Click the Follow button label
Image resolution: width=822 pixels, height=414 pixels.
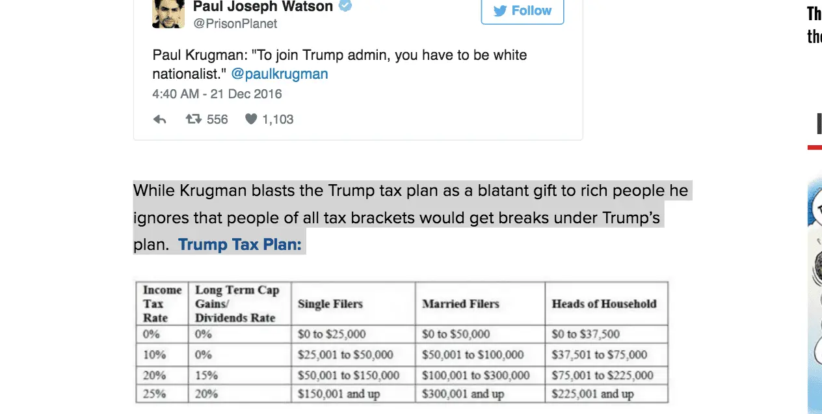click(x=531, y=10)
